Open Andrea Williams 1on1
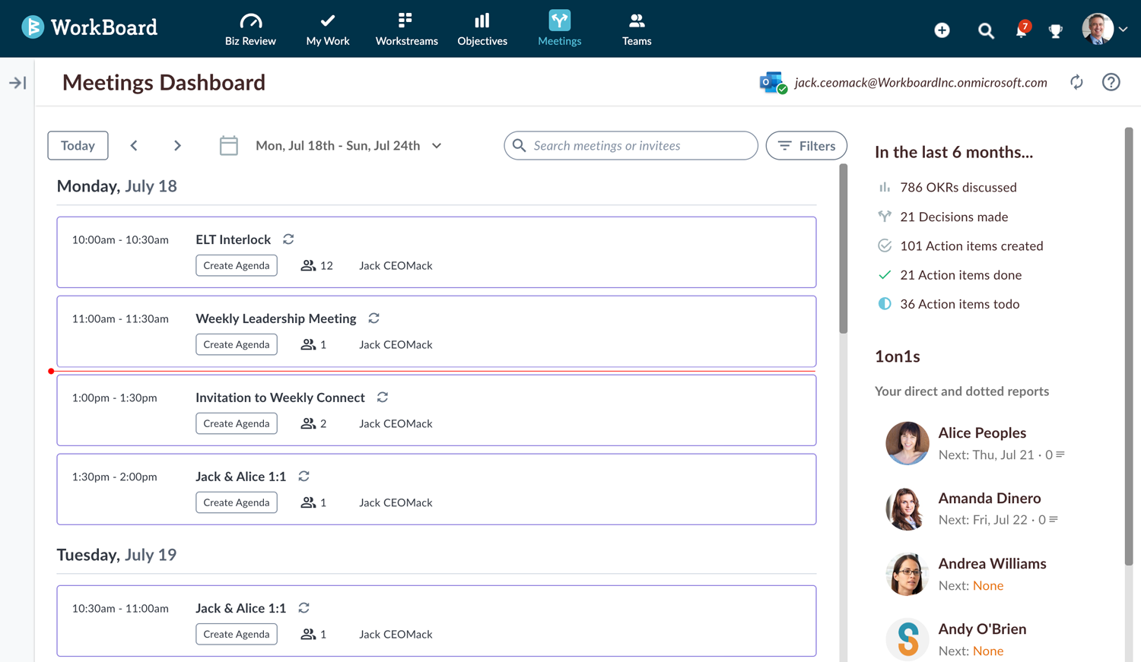Viewport: 1141px width, 662px height. coord(992,563)
